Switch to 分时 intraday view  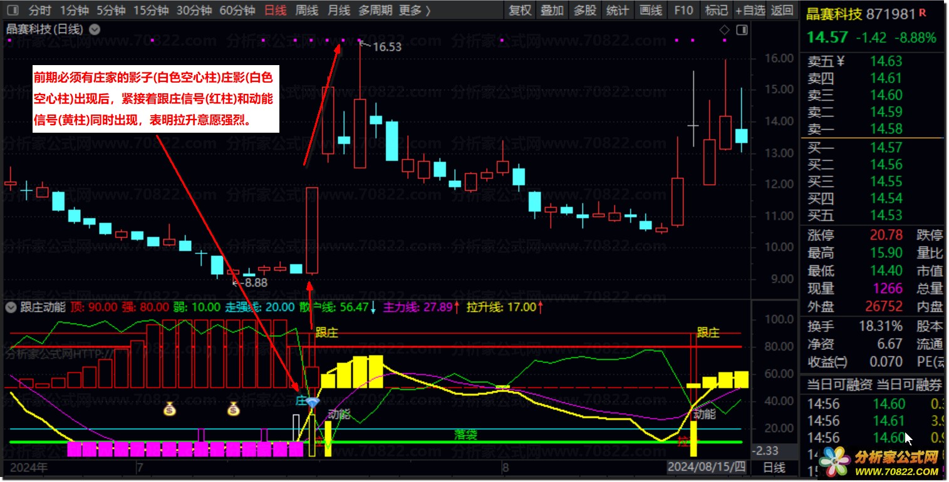pyautogui.click(x=40, y=10)
